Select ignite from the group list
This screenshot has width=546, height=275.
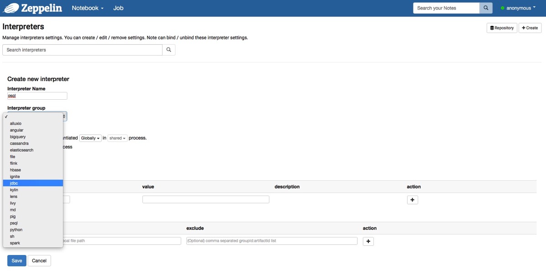(33, 176)
